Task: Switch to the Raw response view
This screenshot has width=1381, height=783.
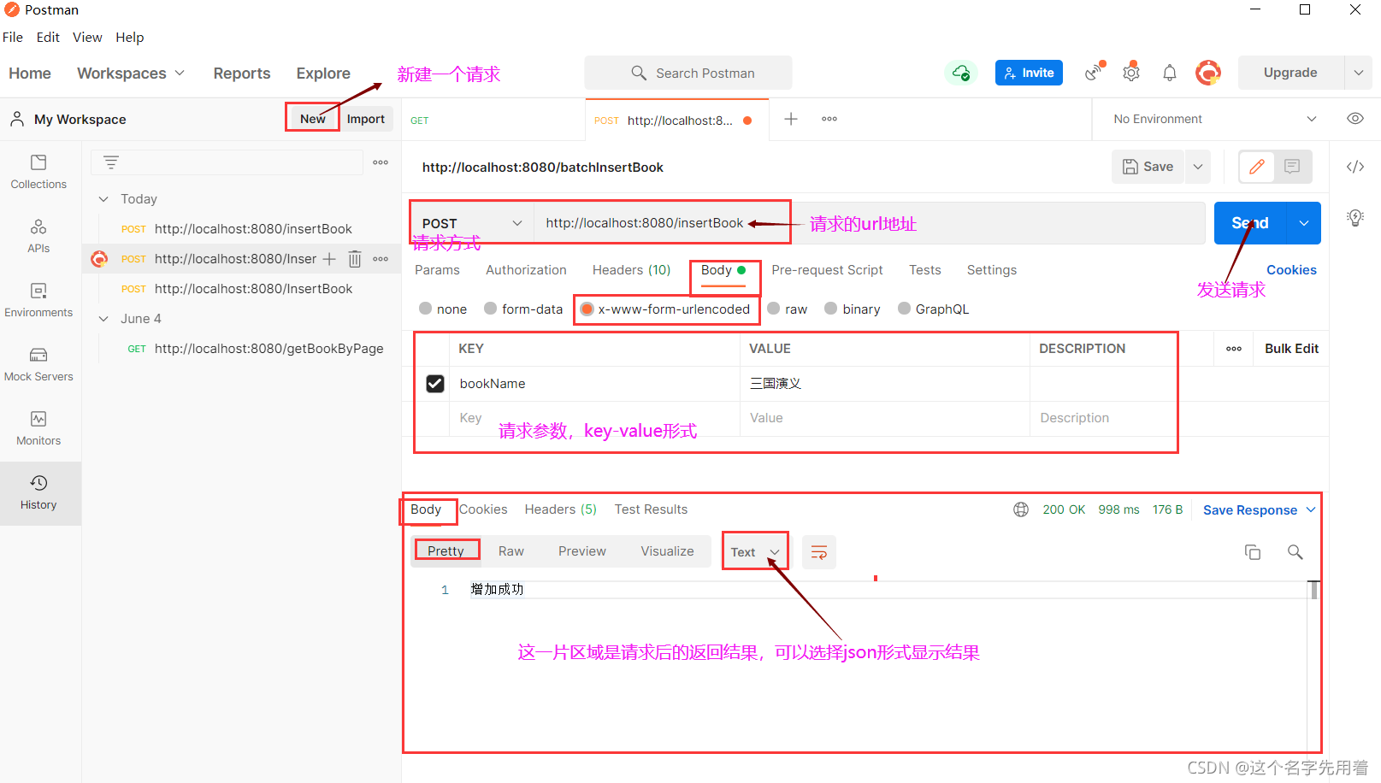Action: pos(511,551)
